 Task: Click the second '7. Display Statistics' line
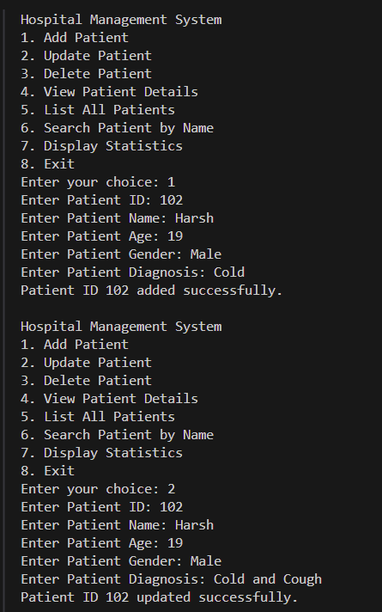(101, 453)
